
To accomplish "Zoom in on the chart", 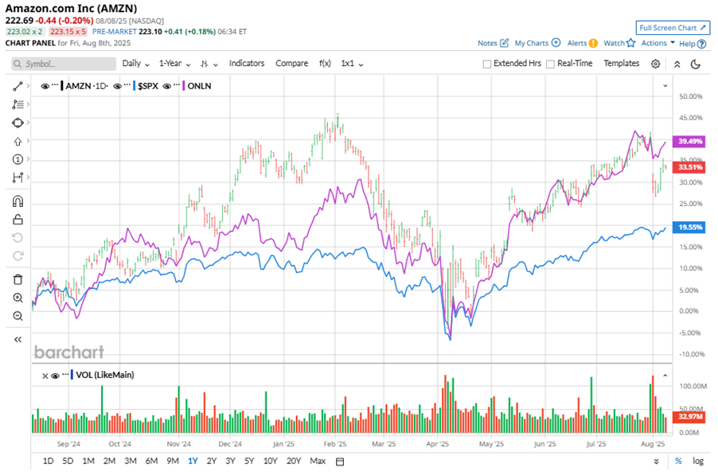I will (x=18, y=298).
